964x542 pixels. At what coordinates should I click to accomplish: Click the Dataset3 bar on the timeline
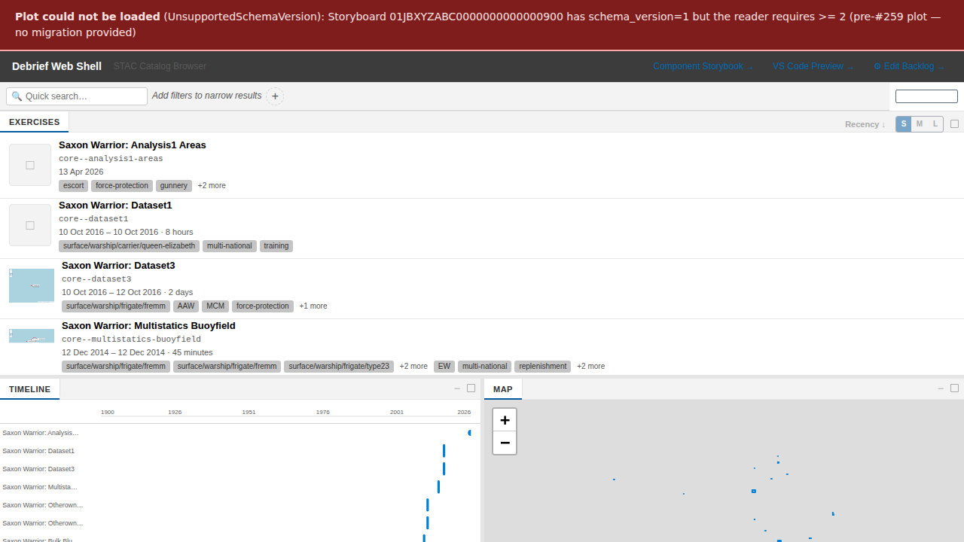point(444,469)
